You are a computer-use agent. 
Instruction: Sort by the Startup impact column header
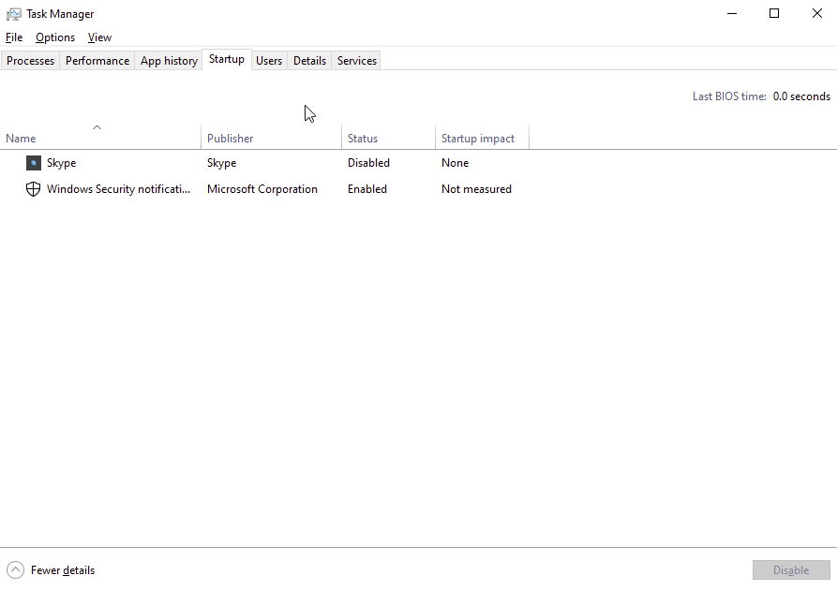point(482,137)
